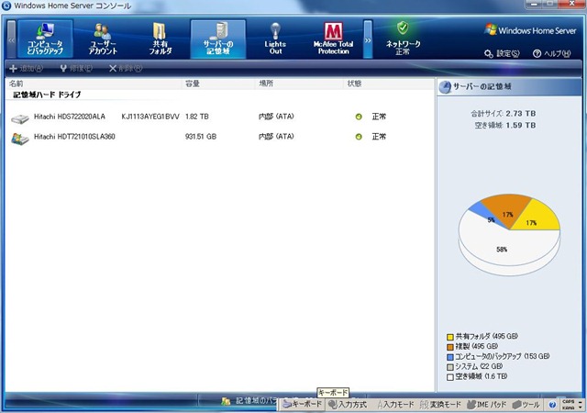Open Settings (設定)
The image size is (587, 413).
point(502,53)
